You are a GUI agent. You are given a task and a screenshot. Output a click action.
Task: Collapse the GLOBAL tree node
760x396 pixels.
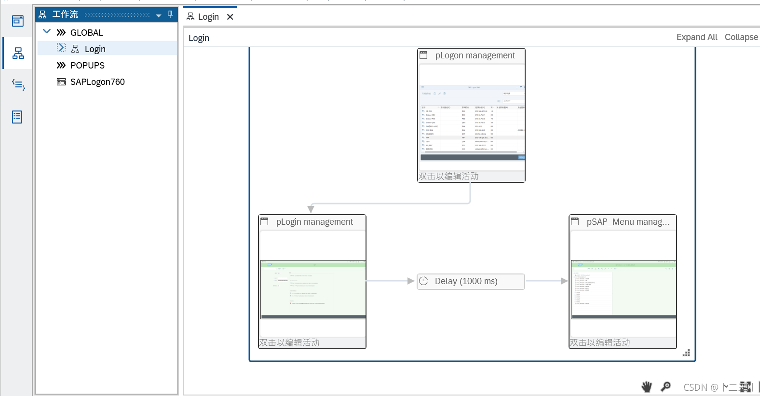(x=47, y=31)
